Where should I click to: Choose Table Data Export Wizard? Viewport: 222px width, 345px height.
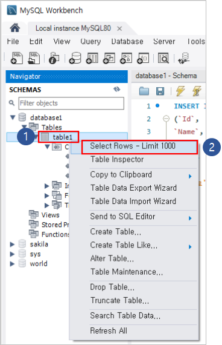pyautogui.click(x=133, y=188)
